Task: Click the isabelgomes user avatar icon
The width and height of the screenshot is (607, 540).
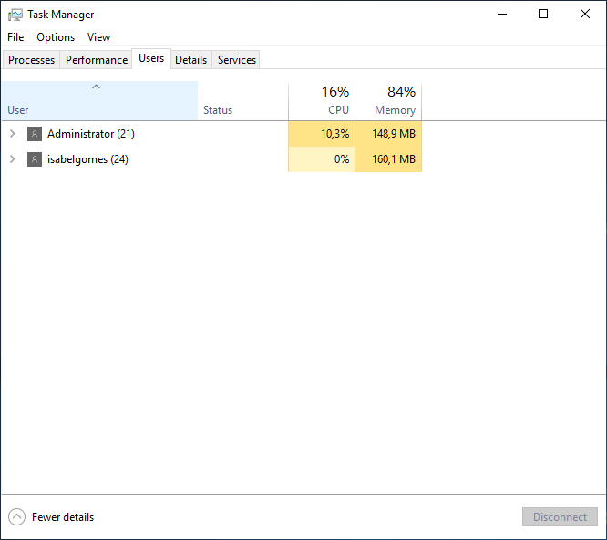Action: tap(35, 159)
